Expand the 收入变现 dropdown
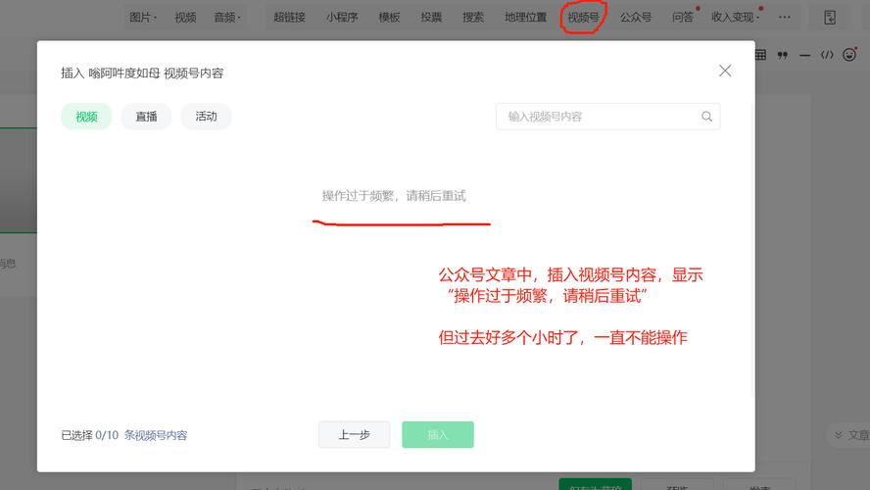 pyautogui.click(x=735, y=18)
